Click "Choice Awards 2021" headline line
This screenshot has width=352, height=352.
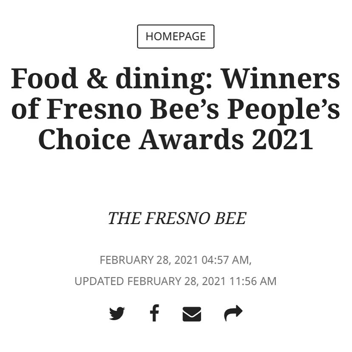pos(176,139)
